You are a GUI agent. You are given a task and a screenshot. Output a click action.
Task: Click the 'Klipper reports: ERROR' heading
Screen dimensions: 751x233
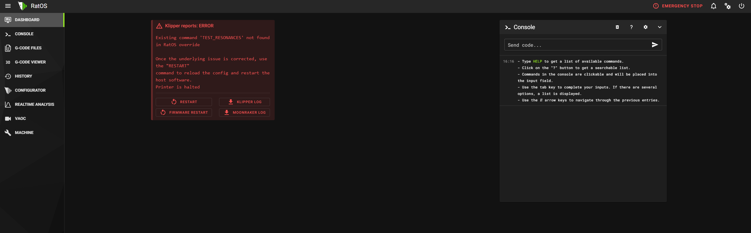[189, 26]
